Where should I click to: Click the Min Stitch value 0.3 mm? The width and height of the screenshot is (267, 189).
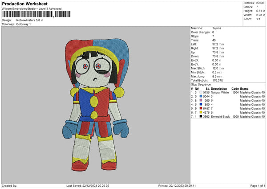click(x=217, y=73)
